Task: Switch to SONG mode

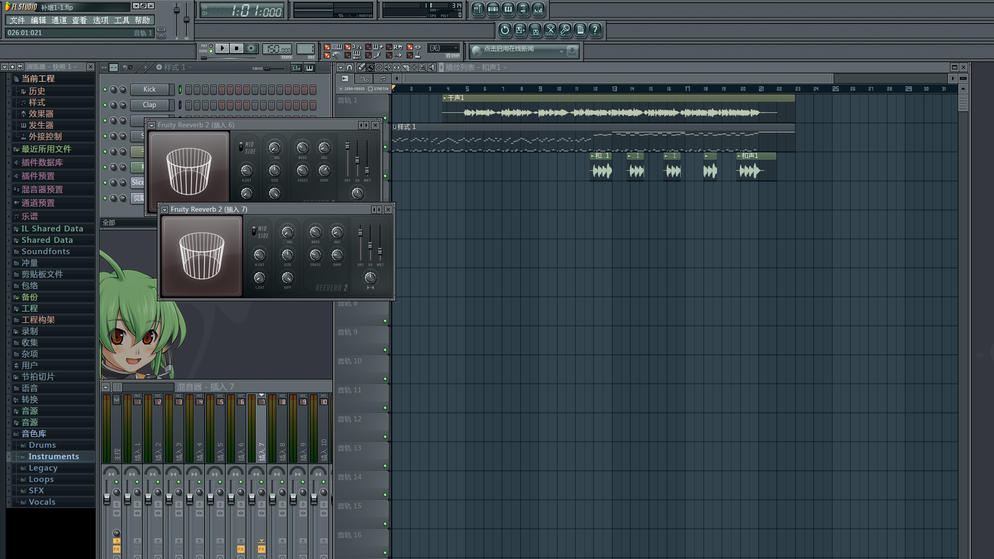Action: pyautogui.click(x=211, y=51)
